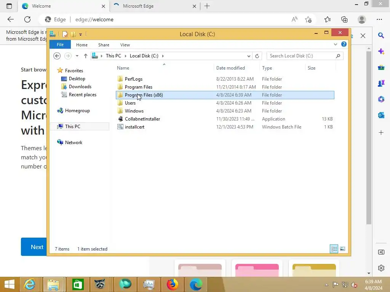Open the Favorites list icon in Edge

(328, 19)
